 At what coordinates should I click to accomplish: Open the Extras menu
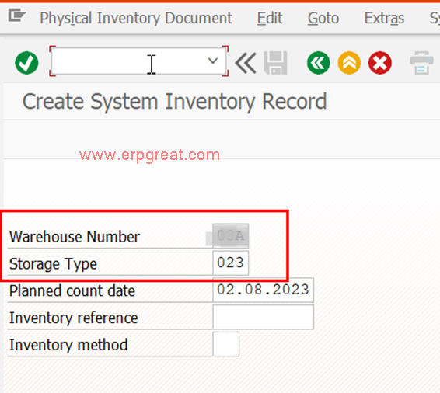pos(384,18)
